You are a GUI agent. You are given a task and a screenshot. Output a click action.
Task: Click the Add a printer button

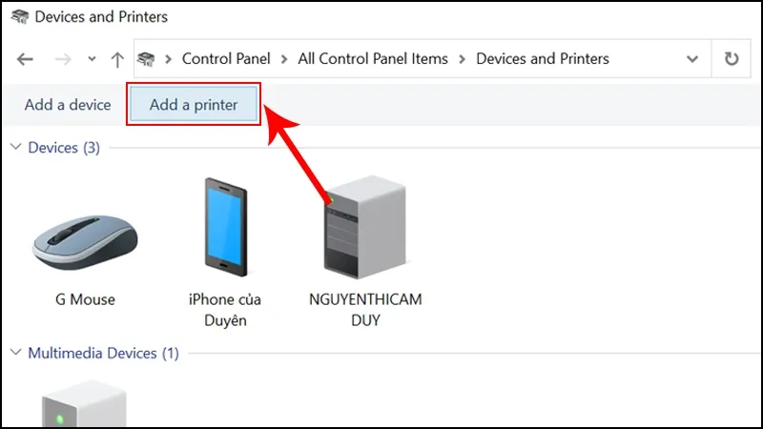(x=194, y=105)
